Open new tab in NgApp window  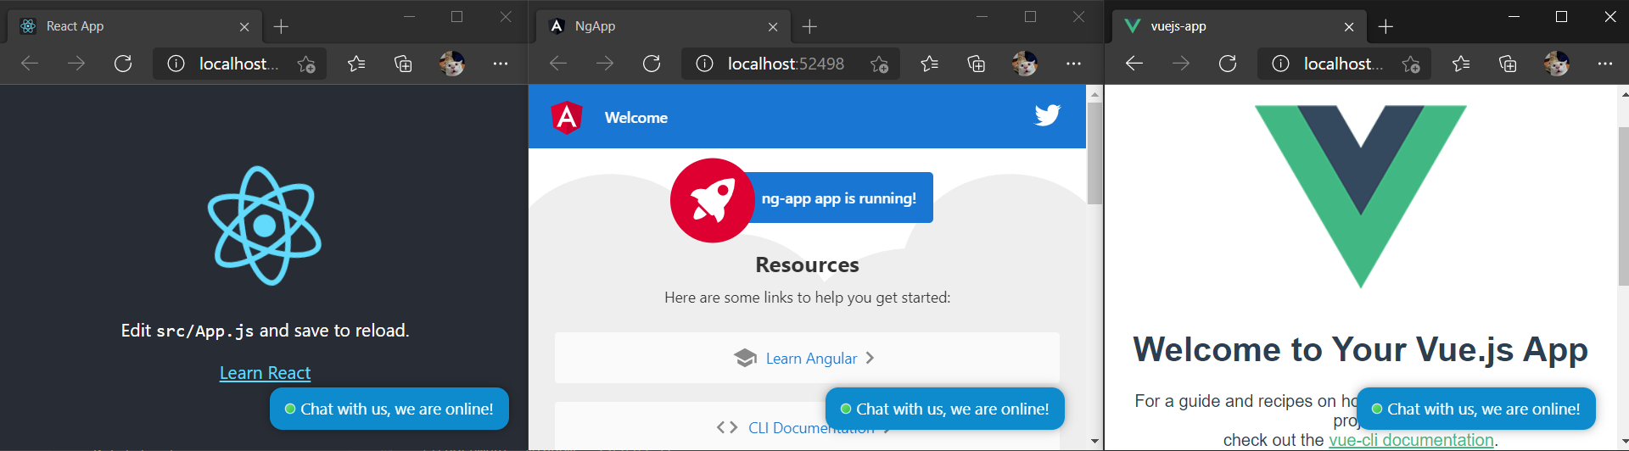click(x=810, y=27)
